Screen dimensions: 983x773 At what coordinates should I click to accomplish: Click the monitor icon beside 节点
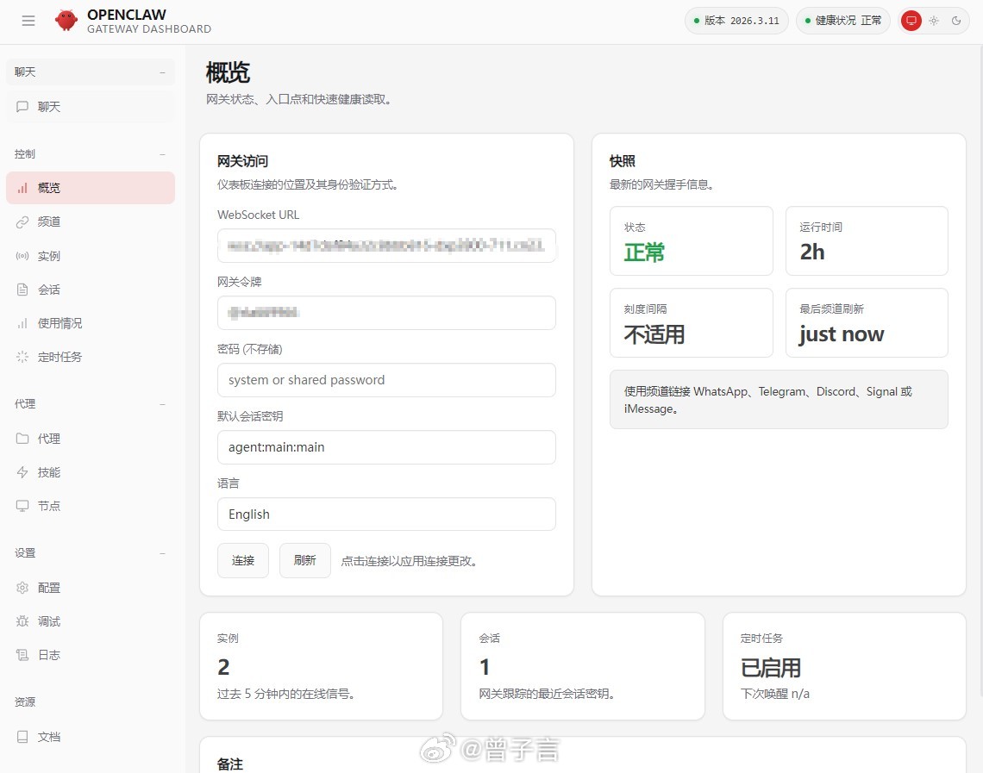[x=22, y=506]
